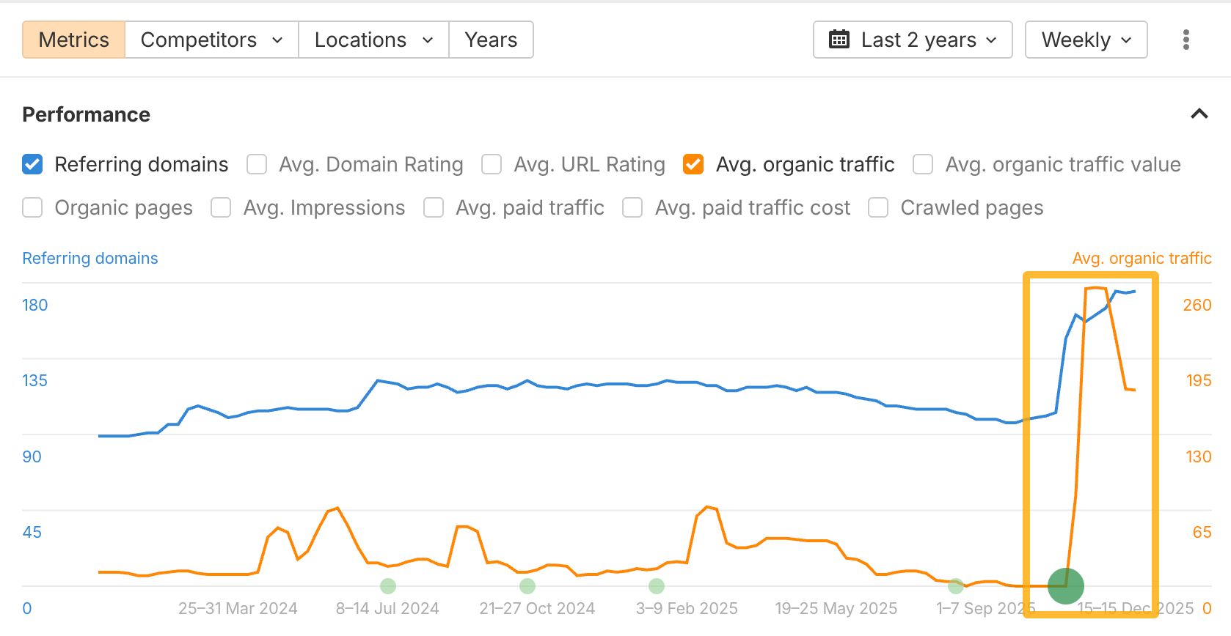Click the event dot near 1–7 Sep 2025

coord(955,586)
